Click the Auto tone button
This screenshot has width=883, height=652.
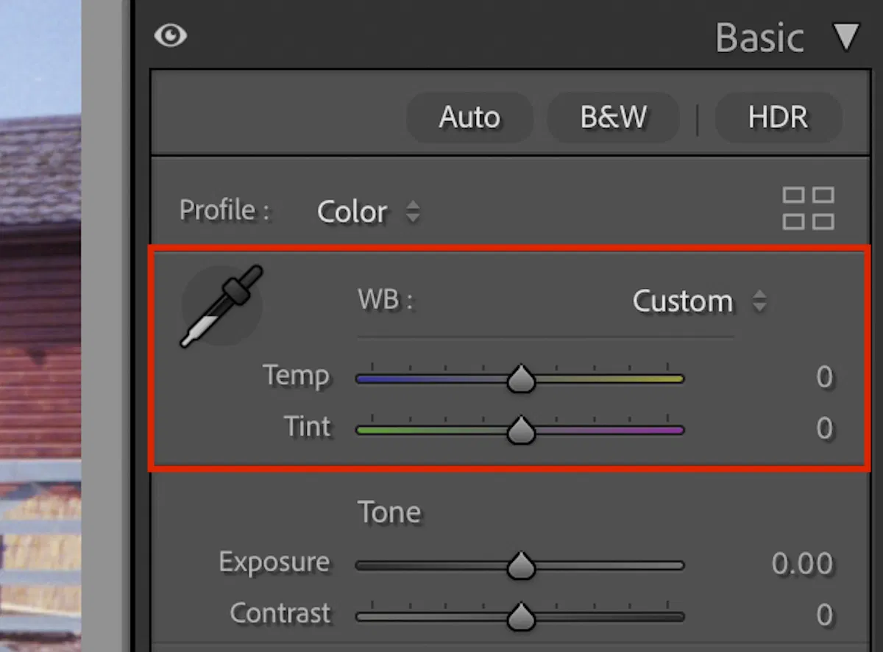(469, 118)
